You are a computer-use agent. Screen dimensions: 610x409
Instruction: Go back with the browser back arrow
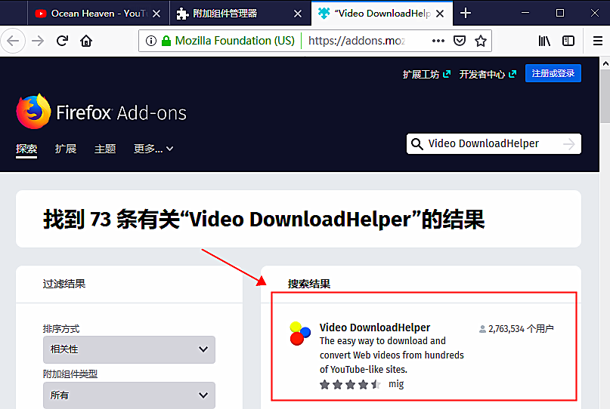(13, 41)
